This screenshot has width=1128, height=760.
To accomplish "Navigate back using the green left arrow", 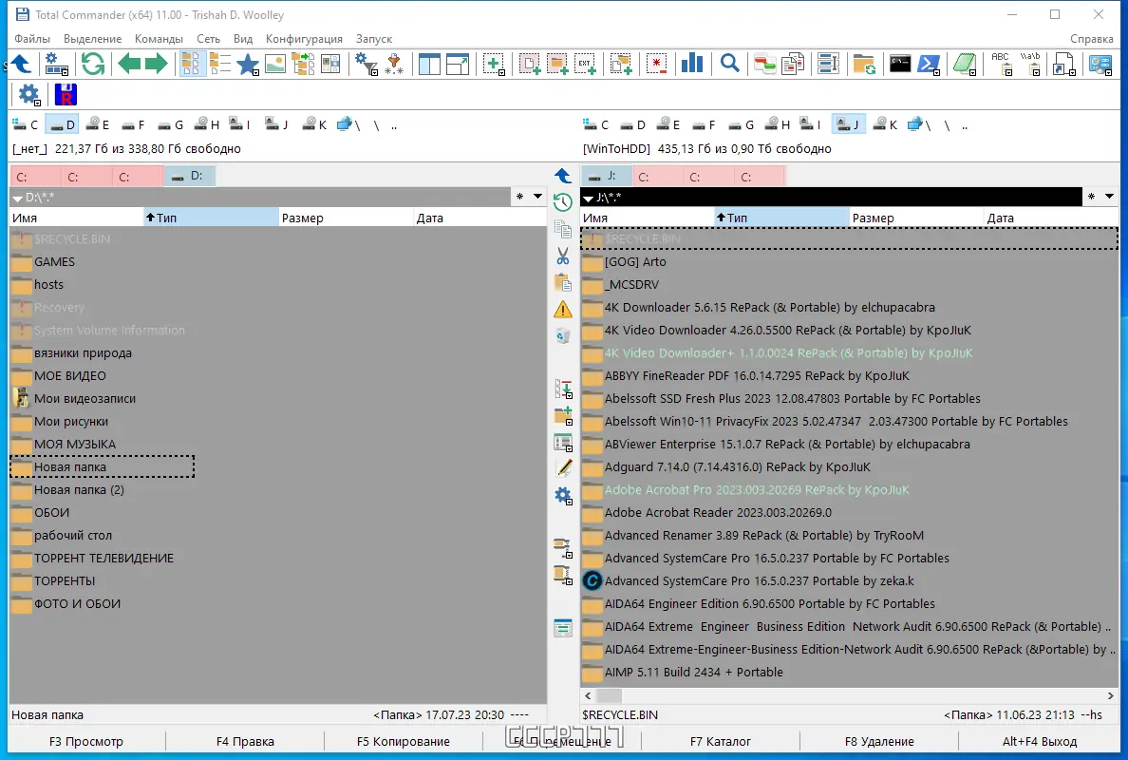I will 129,63.
